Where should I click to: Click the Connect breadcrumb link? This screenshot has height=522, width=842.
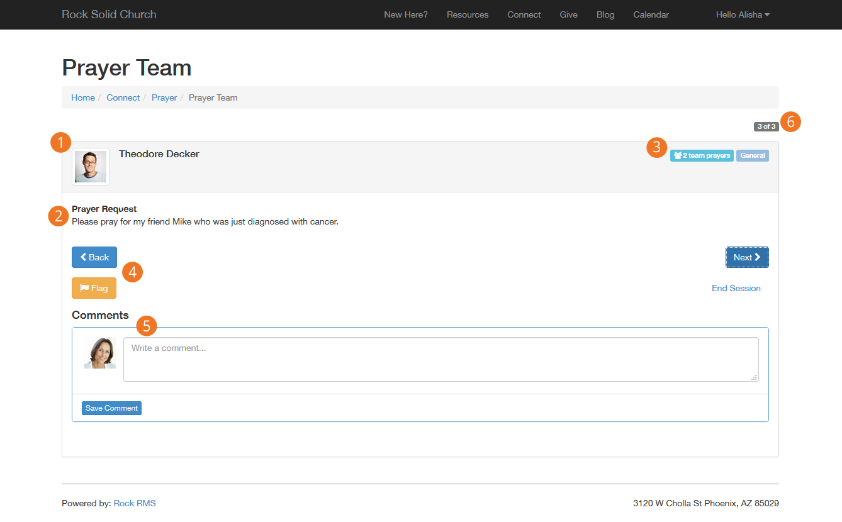[x=123, y=97]
